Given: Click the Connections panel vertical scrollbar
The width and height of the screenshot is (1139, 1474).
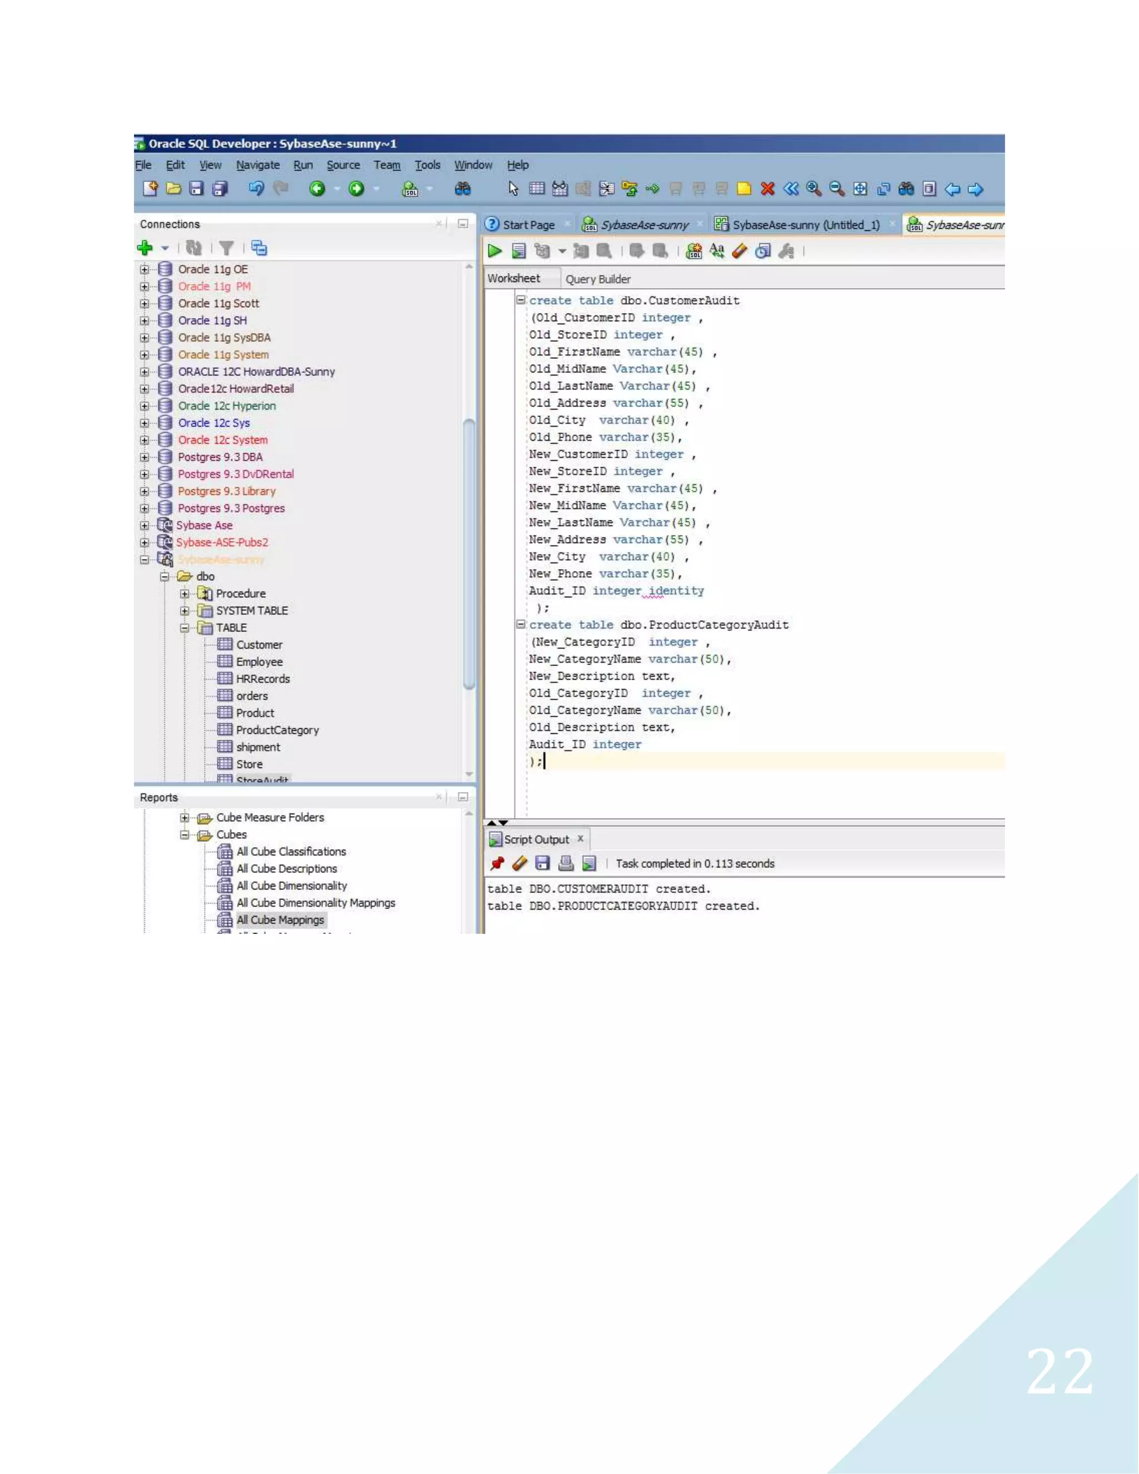Looking at the screenshot, I should [469, 553].
